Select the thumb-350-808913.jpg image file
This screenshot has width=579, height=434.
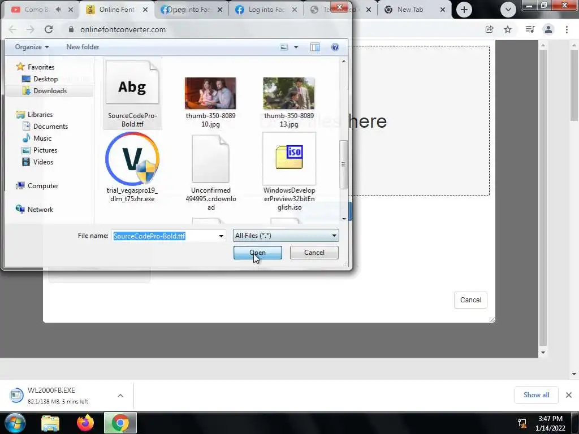pos(289,102)
